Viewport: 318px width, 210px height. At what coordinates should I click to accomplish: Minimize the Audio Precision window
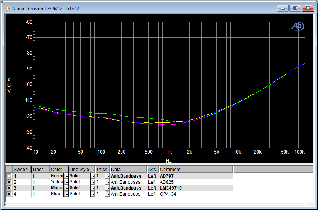click(x=282, y=8)
